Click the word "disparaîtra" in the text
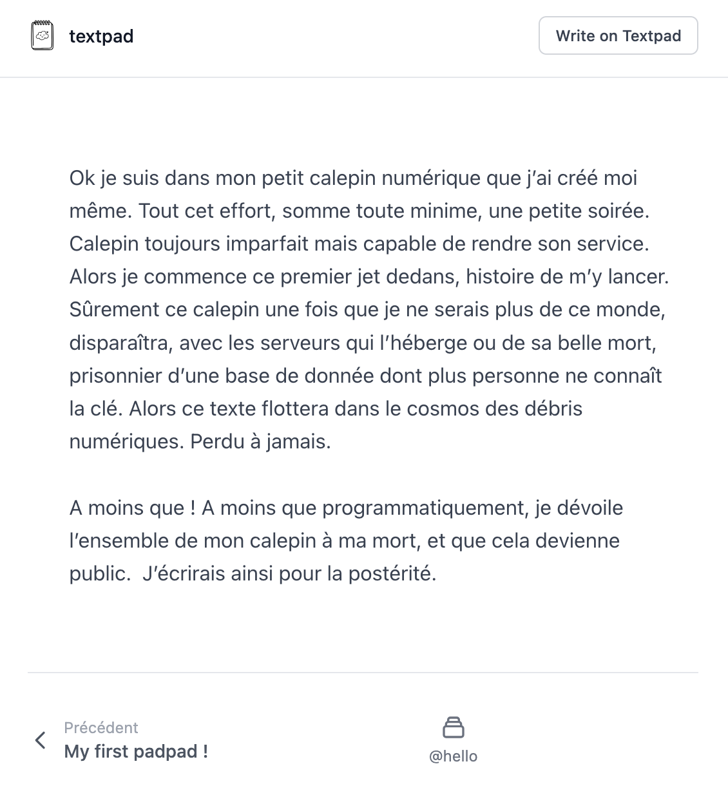The image size is (728, 804). (120, 343)
